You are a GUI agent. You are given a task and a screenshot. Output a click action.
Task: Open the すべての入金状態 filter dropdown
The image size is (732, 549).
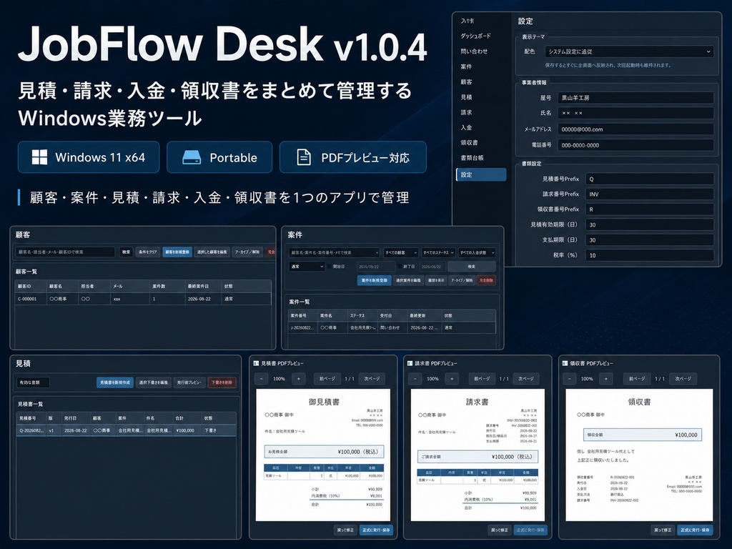(x=477, y=252)
